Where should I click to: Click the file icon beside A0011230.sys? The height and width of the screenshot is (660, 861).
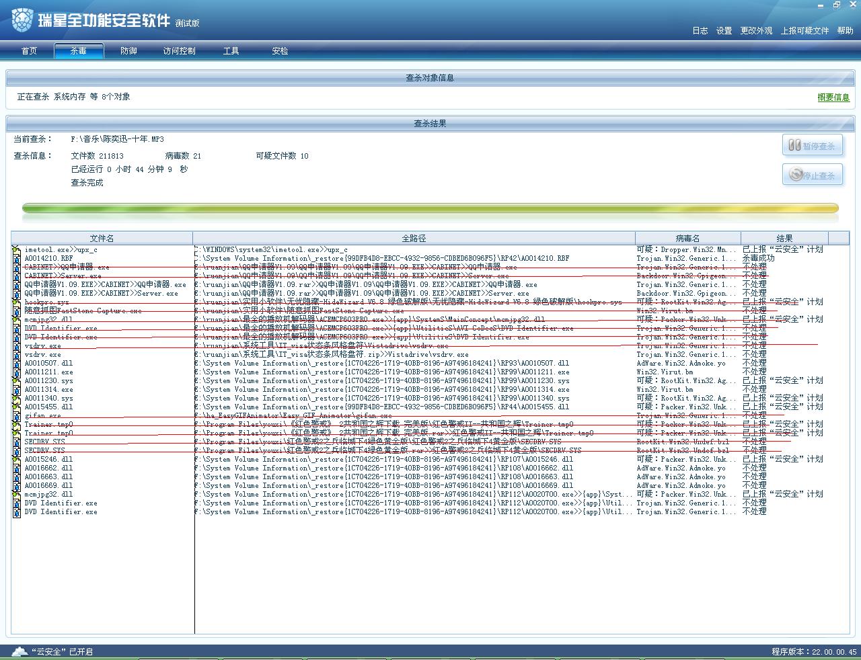[x=16, y=381]
